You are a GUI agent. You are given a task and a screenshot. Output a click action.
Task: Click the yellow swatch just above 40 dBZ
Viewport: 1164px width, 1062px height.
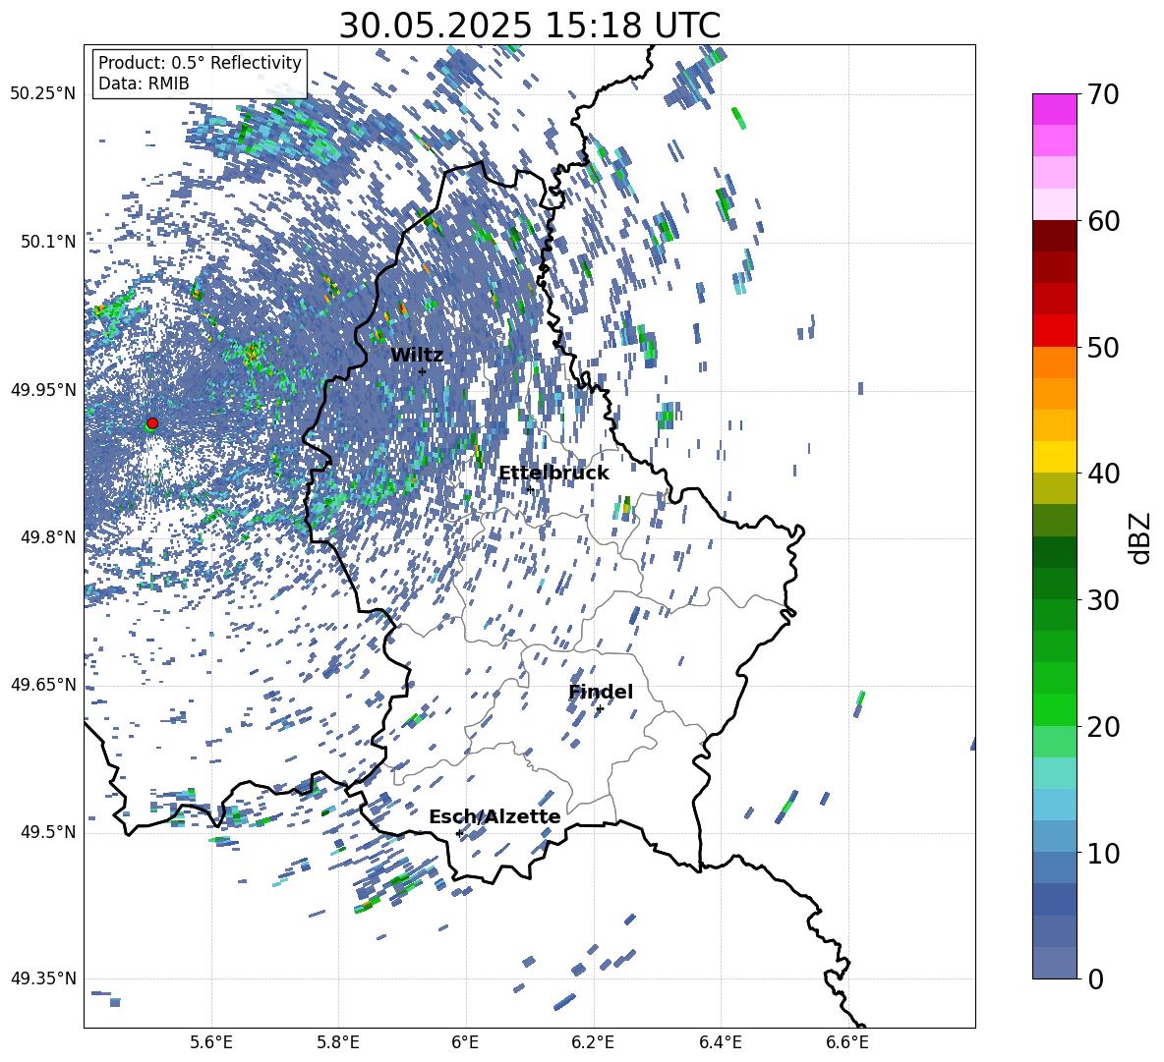[1054, 457]
